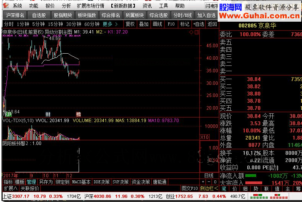Click the 股指期货 button
Image resolution: width=302 pixels, height=202 pixels.
coord(63,15)
